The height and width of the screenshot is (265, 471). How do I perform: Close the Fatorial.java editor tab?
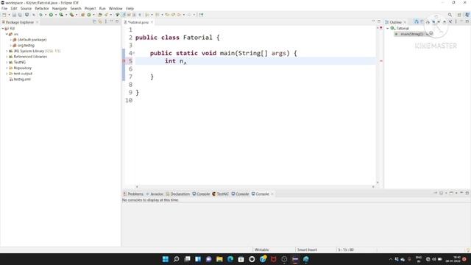[x=152, y=22]
